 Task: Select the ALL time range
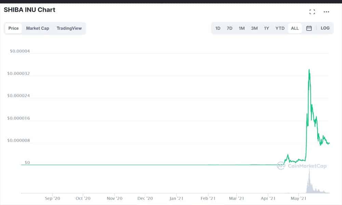coord(295,28)
